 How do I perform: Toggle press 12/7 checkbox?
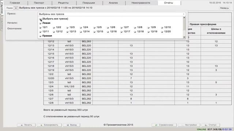coord(121,28)
